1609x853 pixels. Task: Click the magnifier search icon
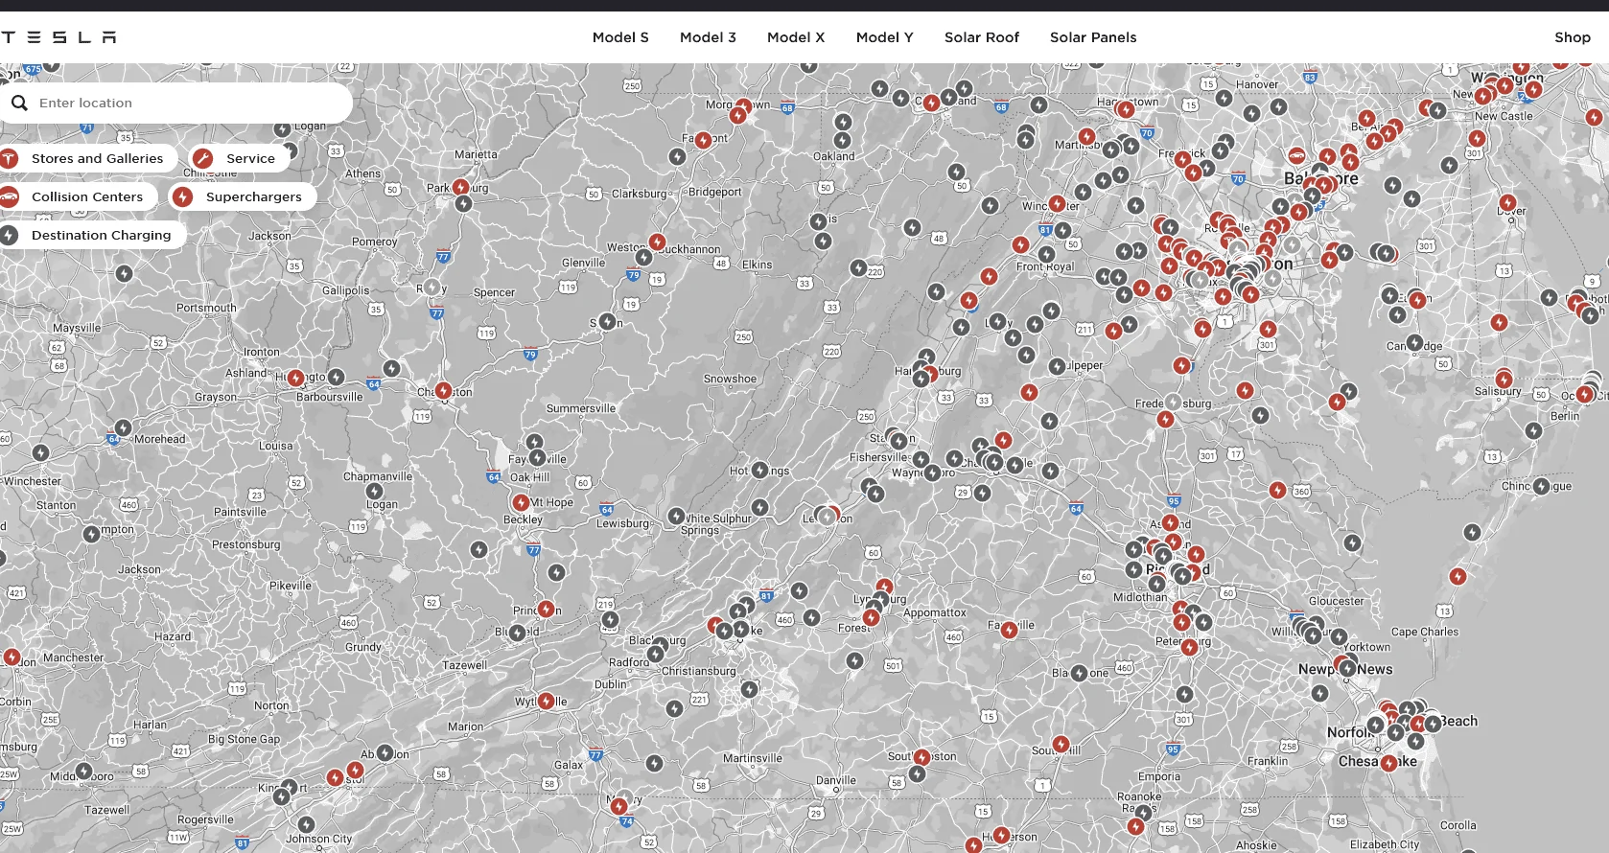tap(19, 103)
